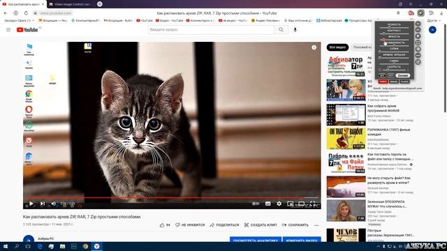Open the Video Image Control extension icon
Screen dimensions: 447x251
click(420, 13)
